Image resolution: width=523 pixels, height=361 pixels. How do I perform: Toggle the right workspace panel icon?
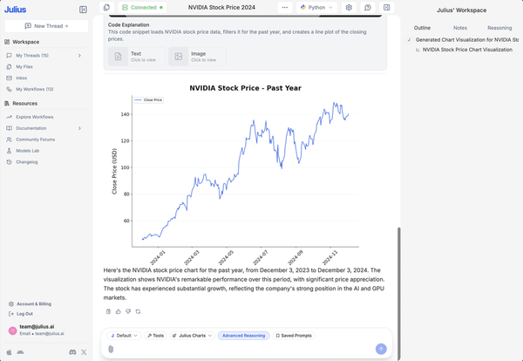386,7
